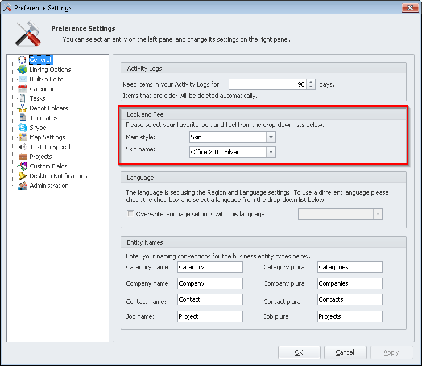Open the Skin name dropdown list
This screenshot has height=366, width=422.
point(271,152)
